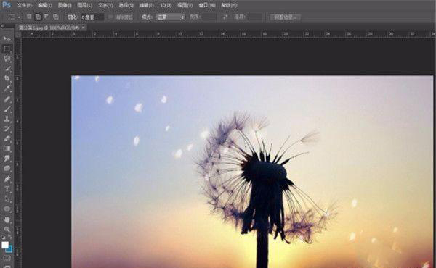
Task: Open the marquee tool preset picker arrow
Action: pos(19,17)
